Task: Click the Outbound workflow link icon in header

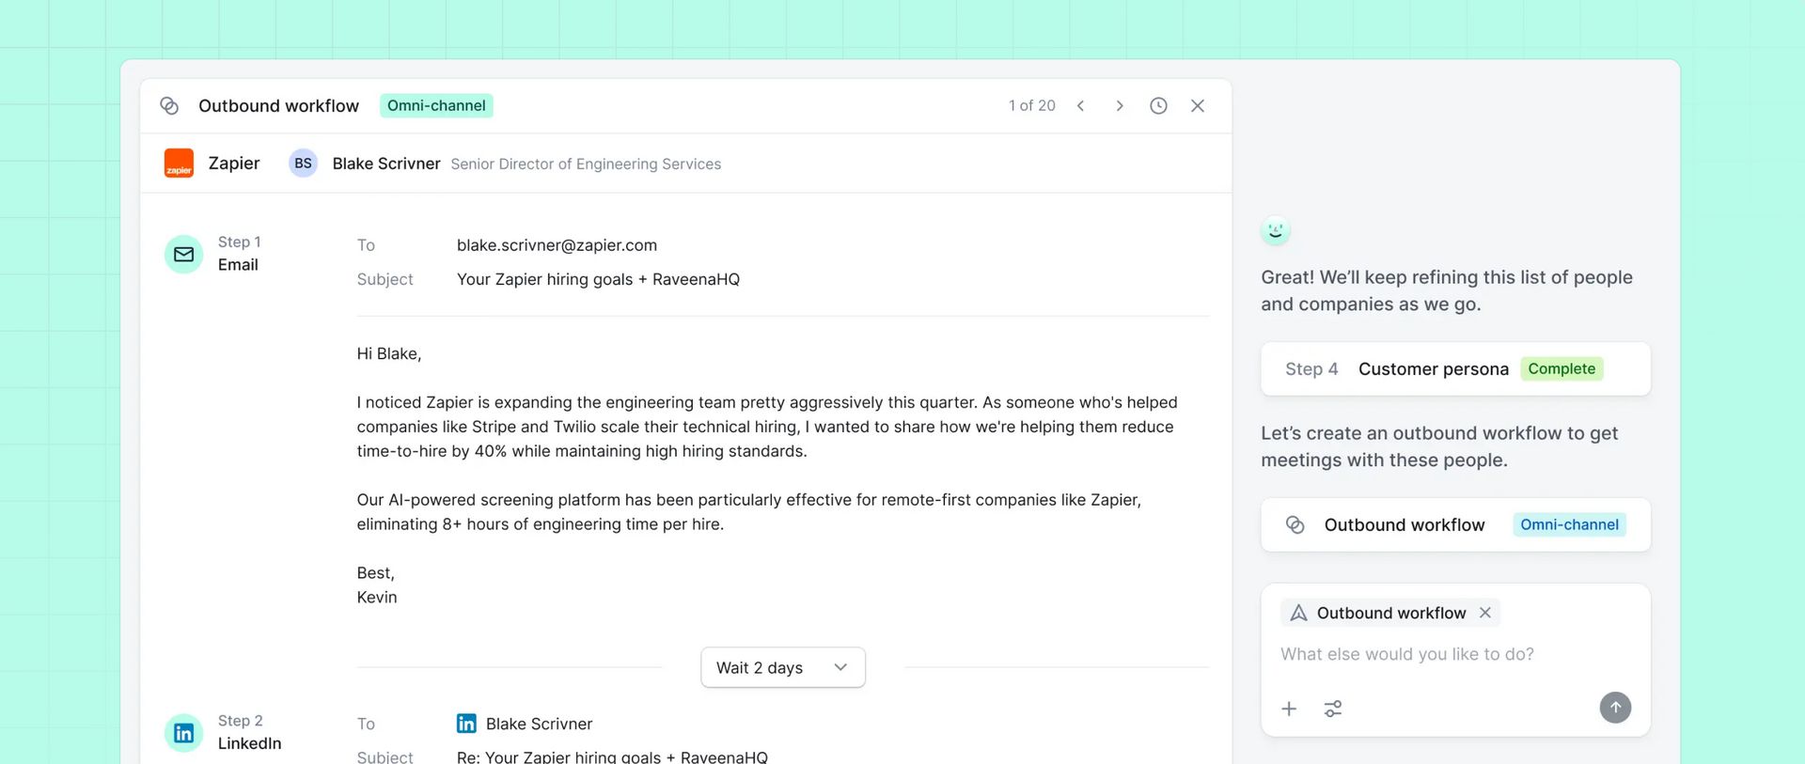Action: pyautogui.click(x=169, y=106)
